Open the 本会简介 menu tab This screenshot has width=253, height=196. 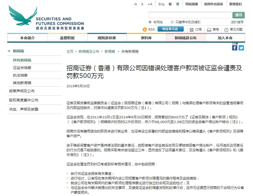[27, 38]
